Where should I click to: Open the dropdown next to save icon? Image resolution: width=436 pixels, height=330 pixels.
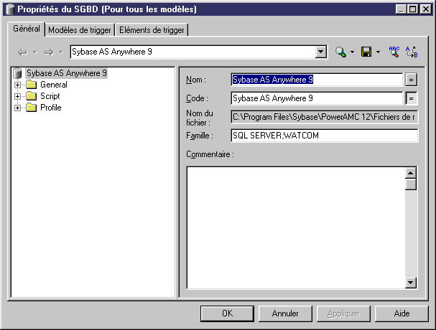point(378,52)
